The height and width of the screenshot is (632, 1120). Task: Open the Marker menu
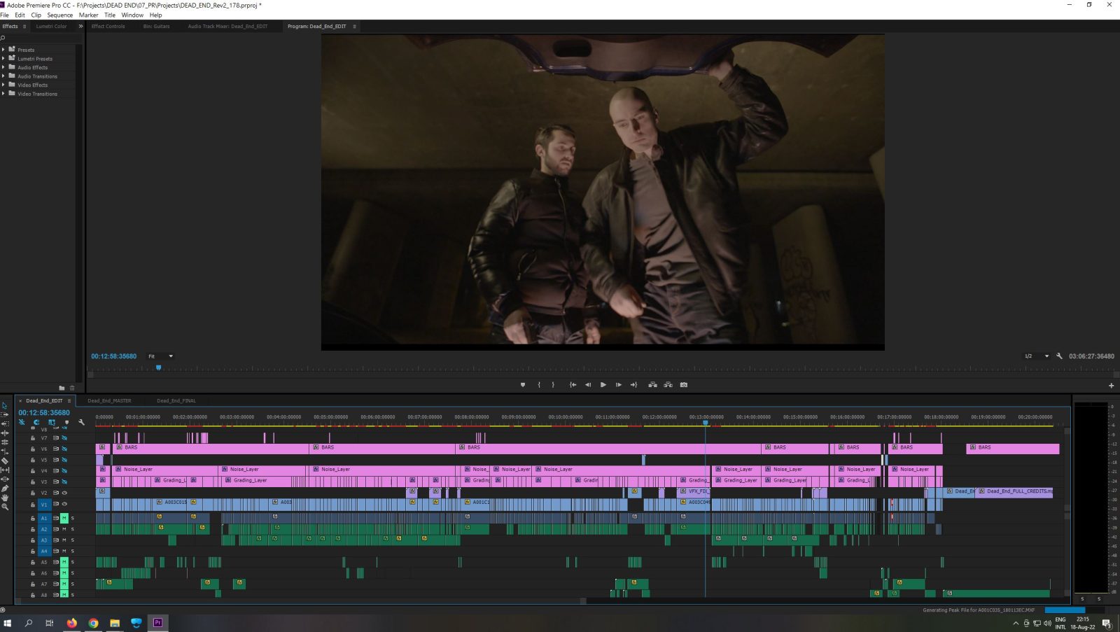pyautogui.click(x=88, y=15)
